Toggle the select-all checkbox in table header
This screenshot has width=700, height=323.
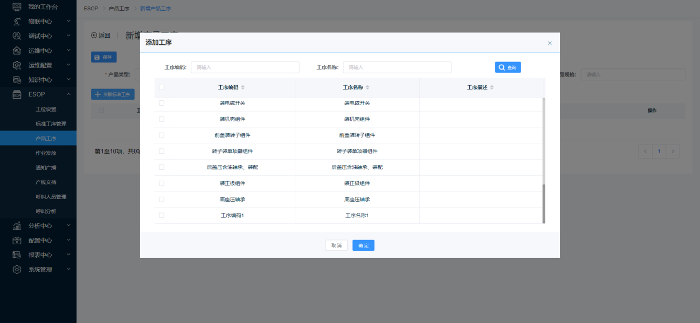[x=162, y=87]
